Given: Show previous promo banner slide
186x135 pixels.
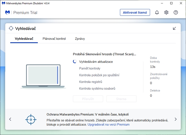Looking at the screenshot, I should point(10,119).
